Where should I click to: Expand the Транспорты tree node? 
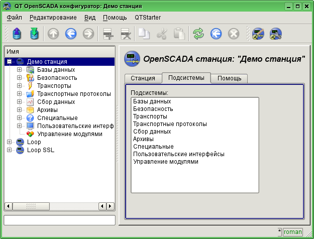(x=19, y=85)
